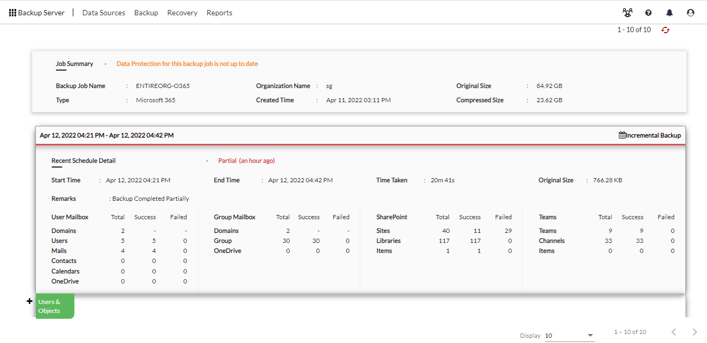Click the SharePoint Sites failed count 29
Image resolution: width=707 pixels, height=343 pixels.
pos(508,231)
